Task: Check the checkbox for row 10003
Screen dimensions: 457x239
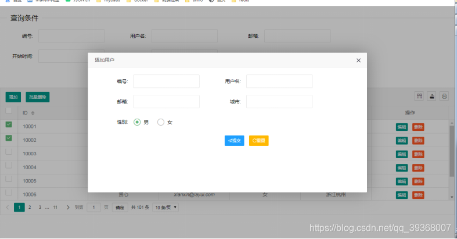Action: point(9,151)
